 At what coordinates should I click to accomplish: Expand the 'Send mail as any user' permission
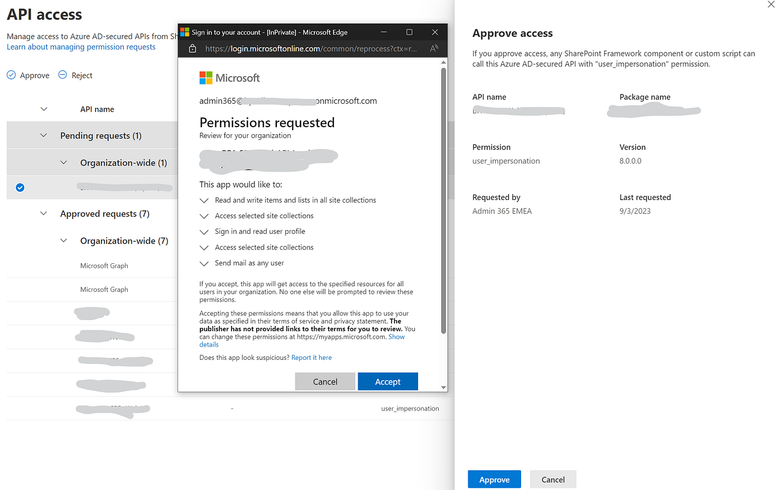click(204, 263)
